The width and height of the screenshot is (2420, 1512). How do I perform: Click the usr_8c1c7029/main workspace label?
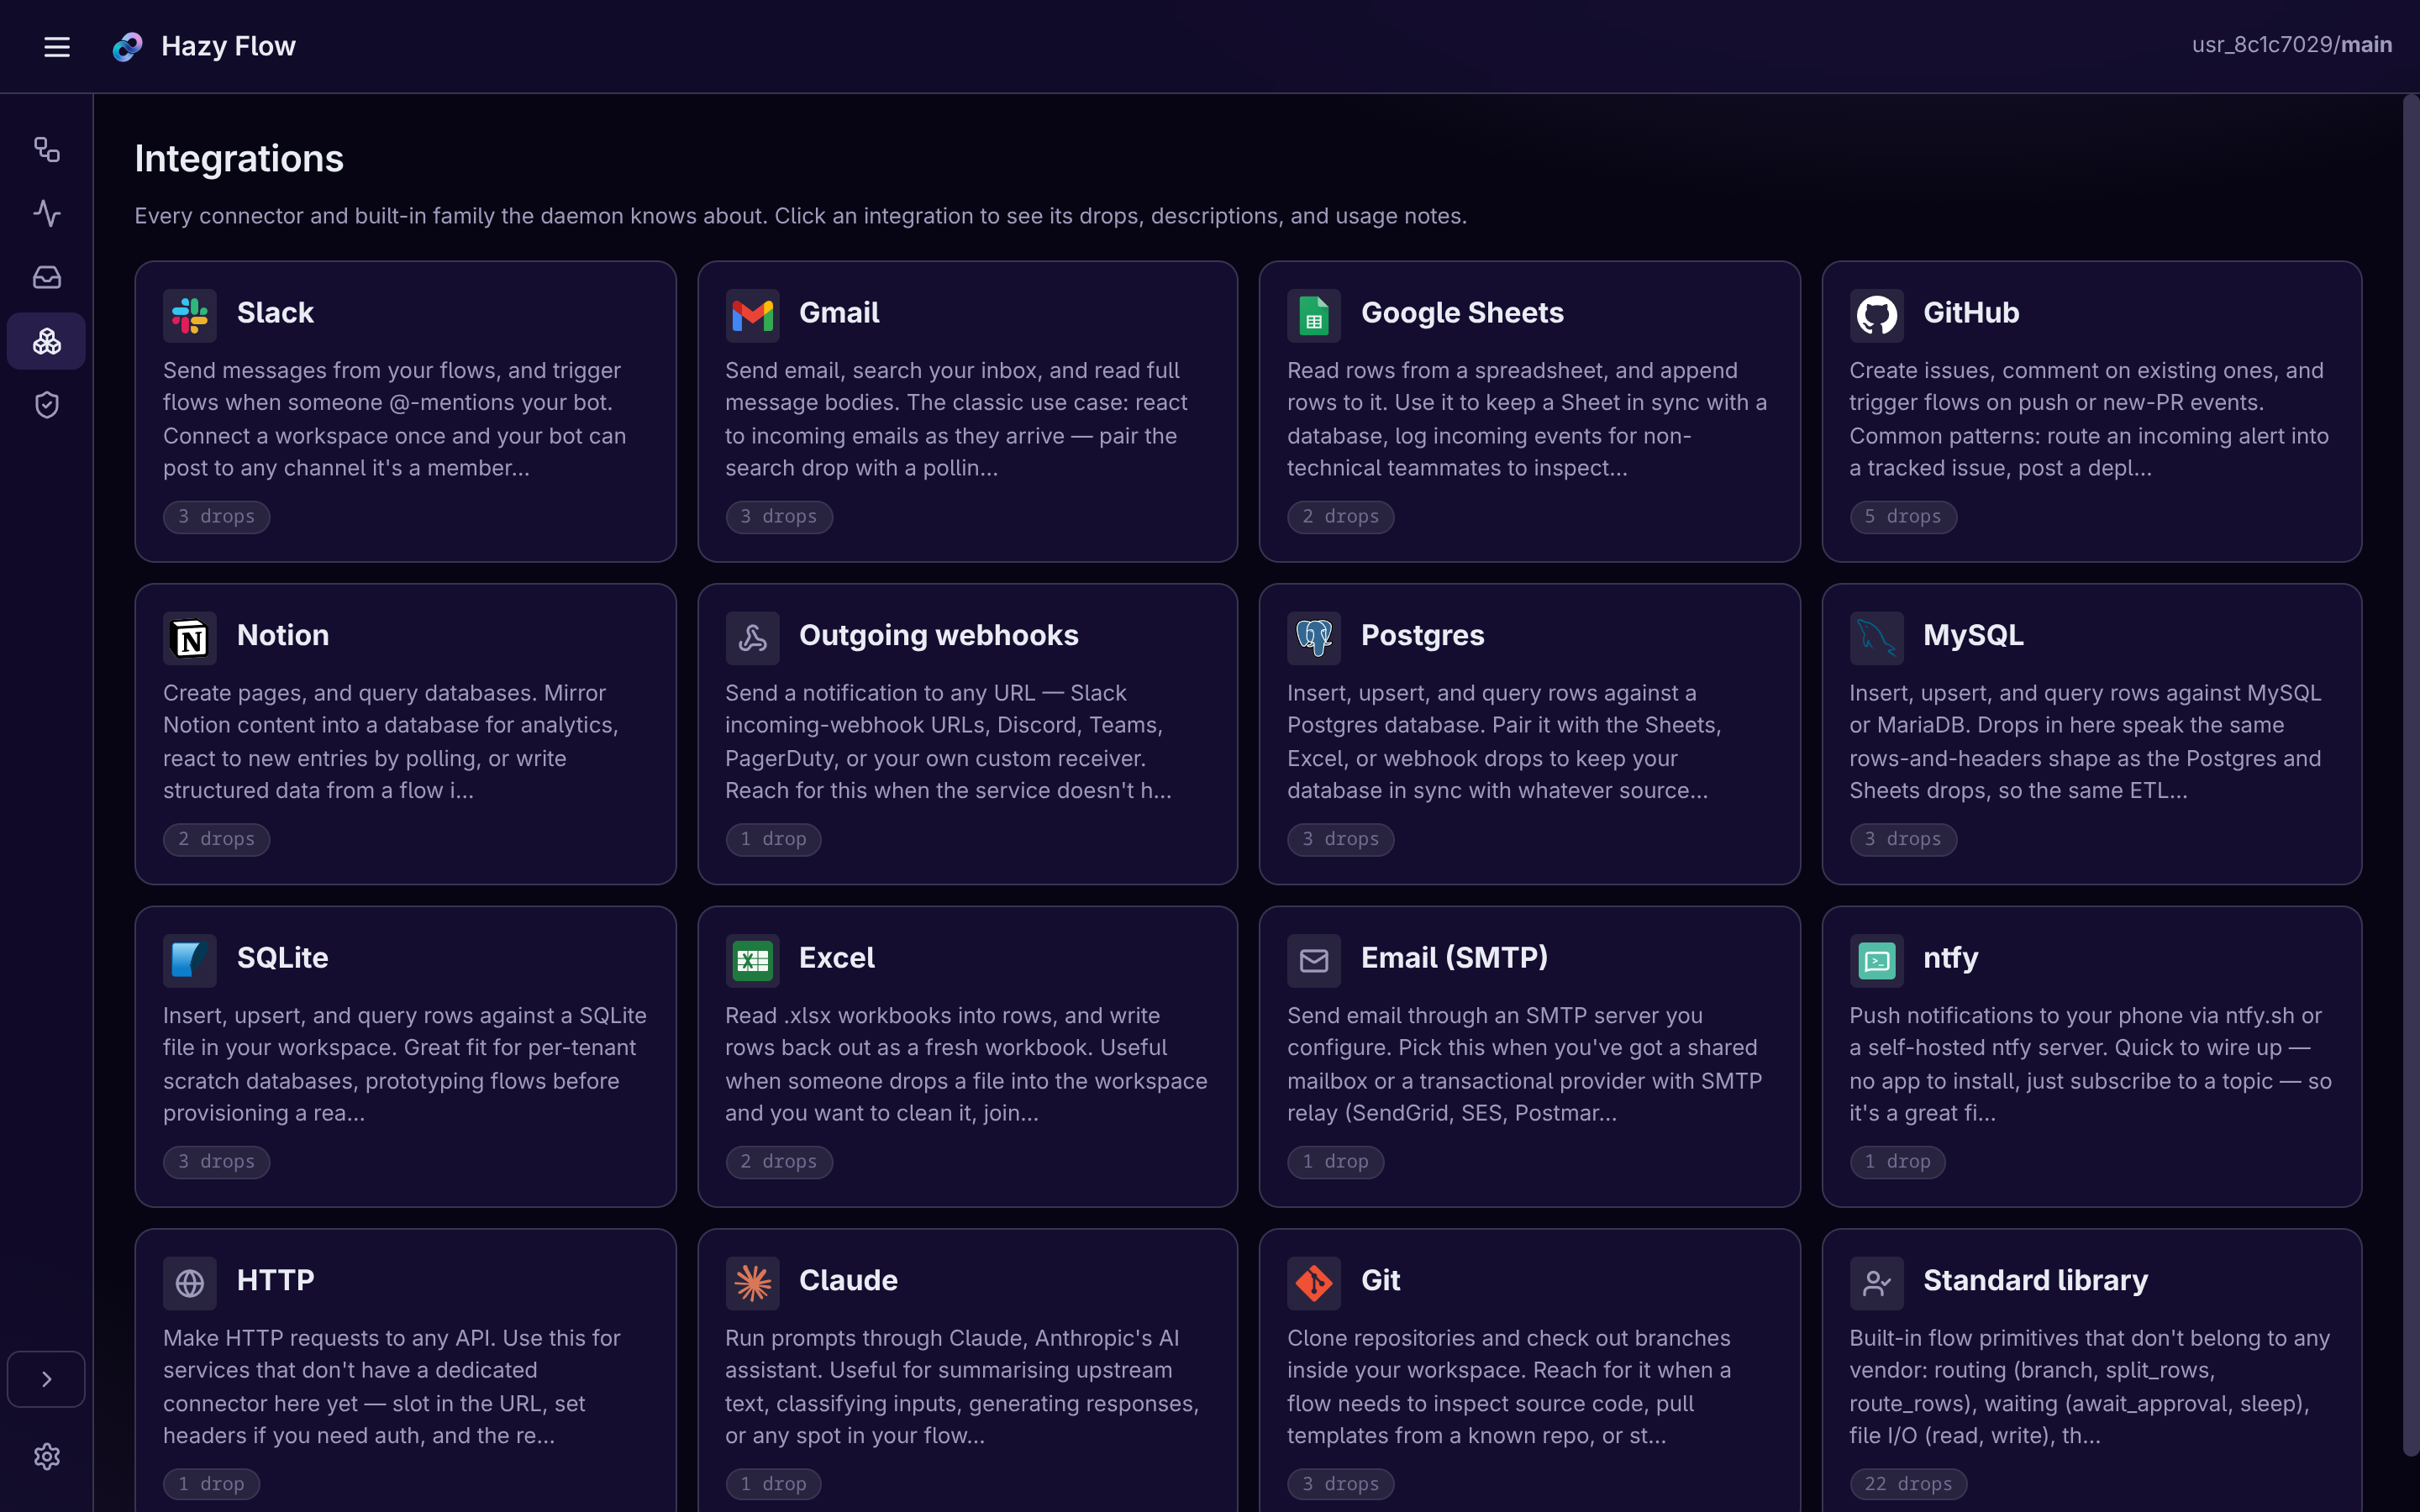click(x=2292, y=45)
